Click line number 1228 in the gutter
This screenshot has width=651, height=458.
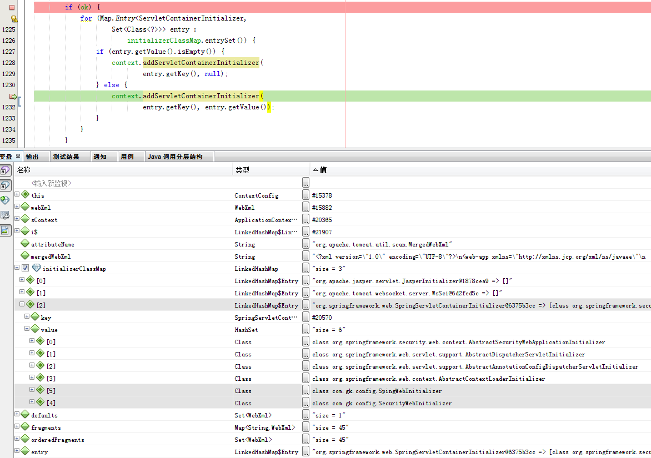[x=9, y=63]
